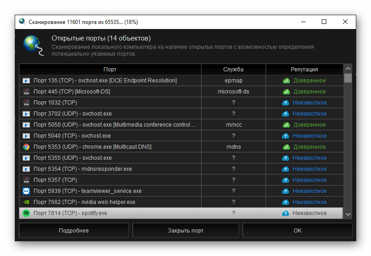The image size is (371, 256).
Task: Click the scrollbar up arrow
Action: click(x=348, y=69)
